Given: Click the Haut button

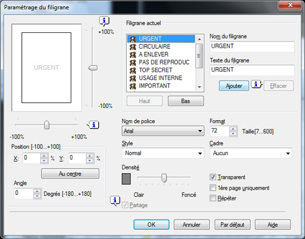Looking at the screenshot, I should (x=145, y=101).
